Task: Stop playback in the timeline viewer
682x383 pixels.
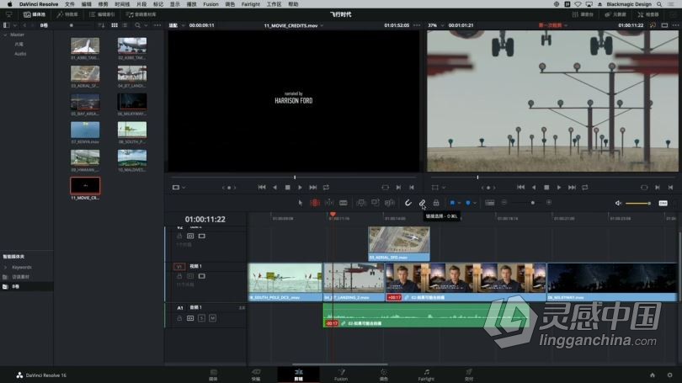Action: click(x=546, y=188)
